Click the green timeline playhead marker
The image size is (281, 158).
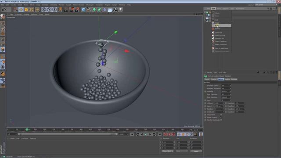(x=27, y=129)
